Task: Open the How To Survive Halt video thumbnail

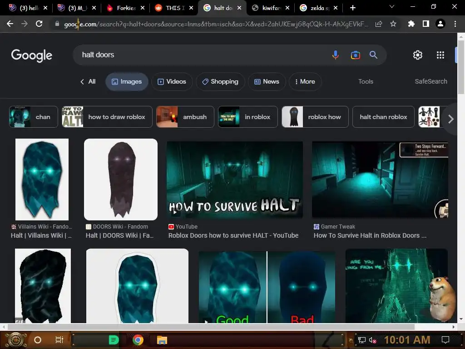Action: pyautogui.click(x=235, y=180)
